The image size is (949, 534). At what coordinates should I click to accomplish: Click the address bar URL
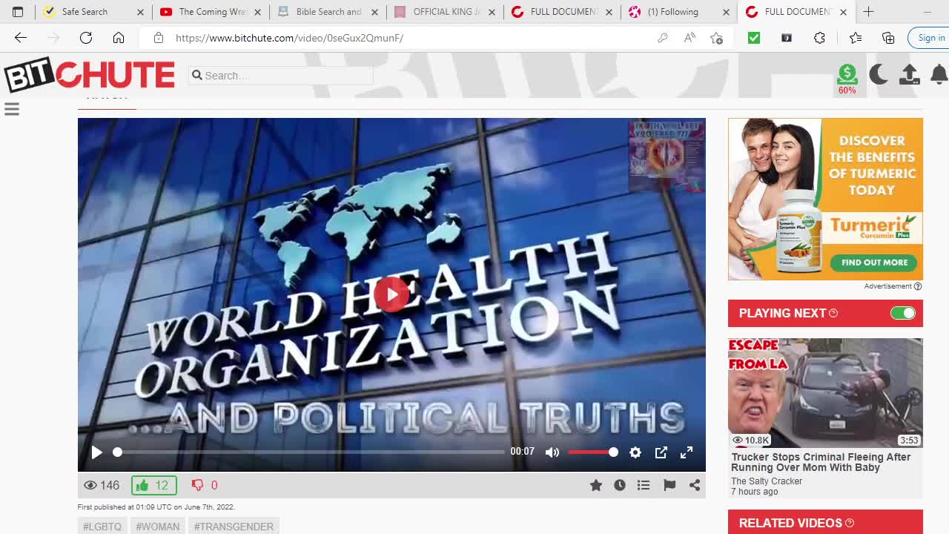click(289, 38)
